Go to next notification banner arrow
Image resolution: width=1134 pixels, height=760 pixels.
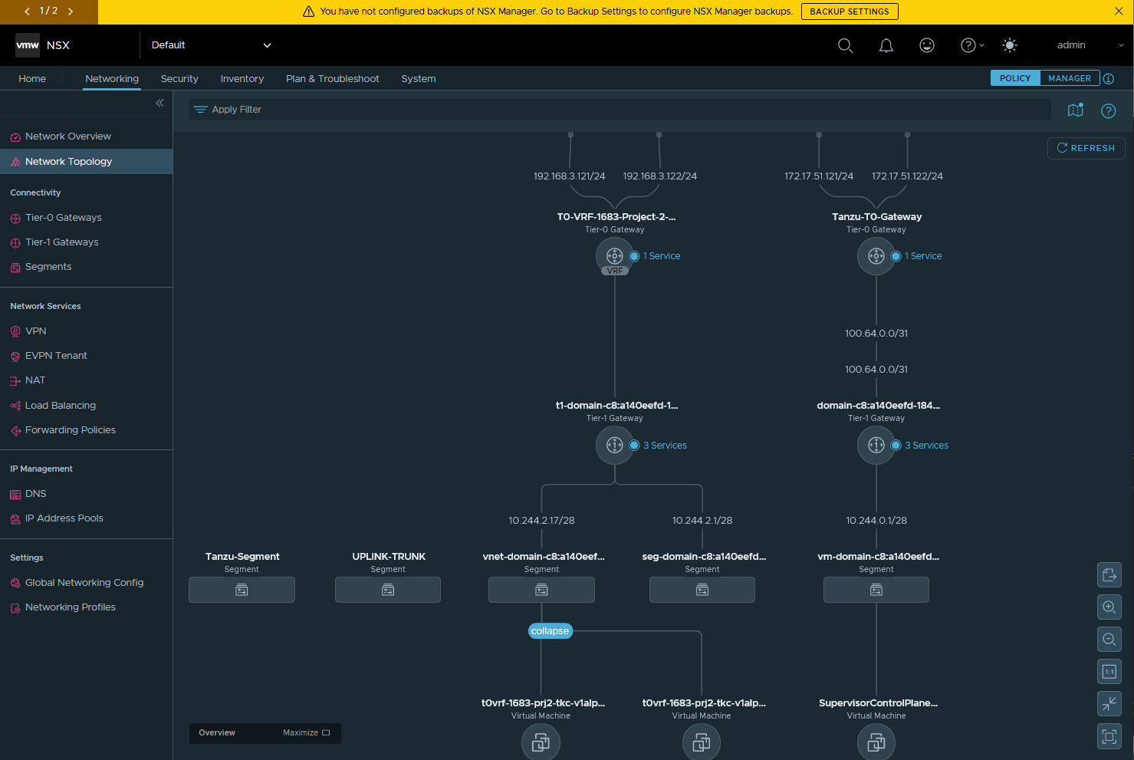click(71, 11)
